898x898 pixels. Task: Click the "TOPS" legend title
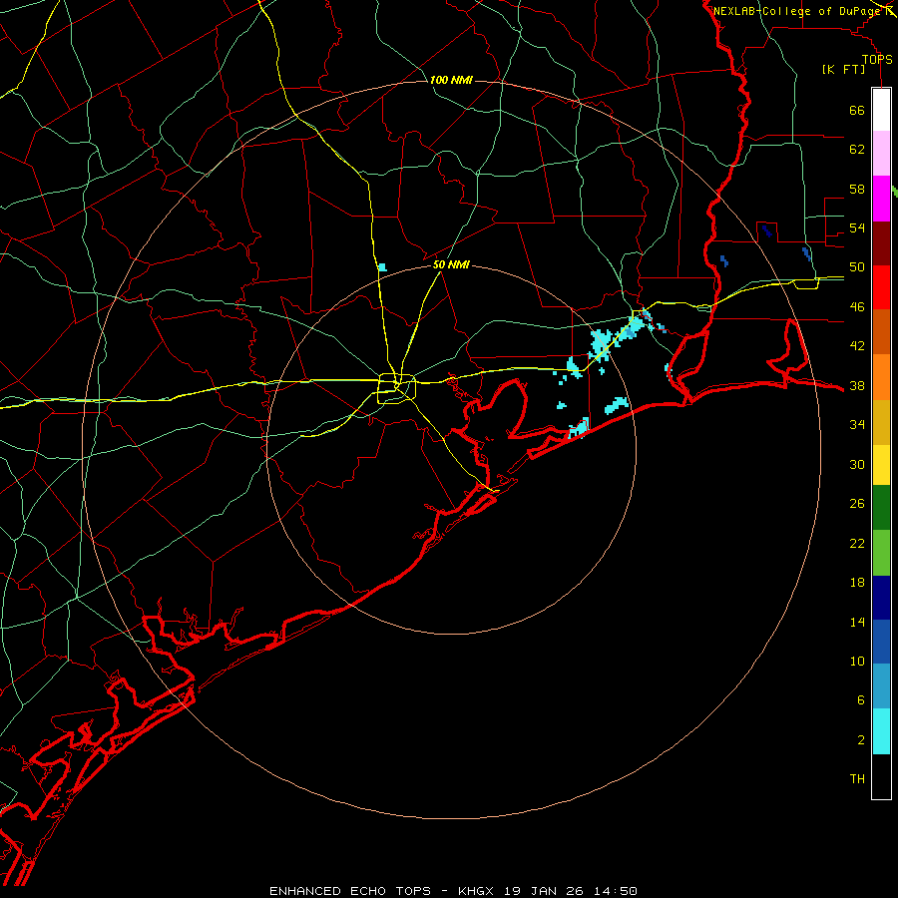pyautogui.click(x=877, y=60)
